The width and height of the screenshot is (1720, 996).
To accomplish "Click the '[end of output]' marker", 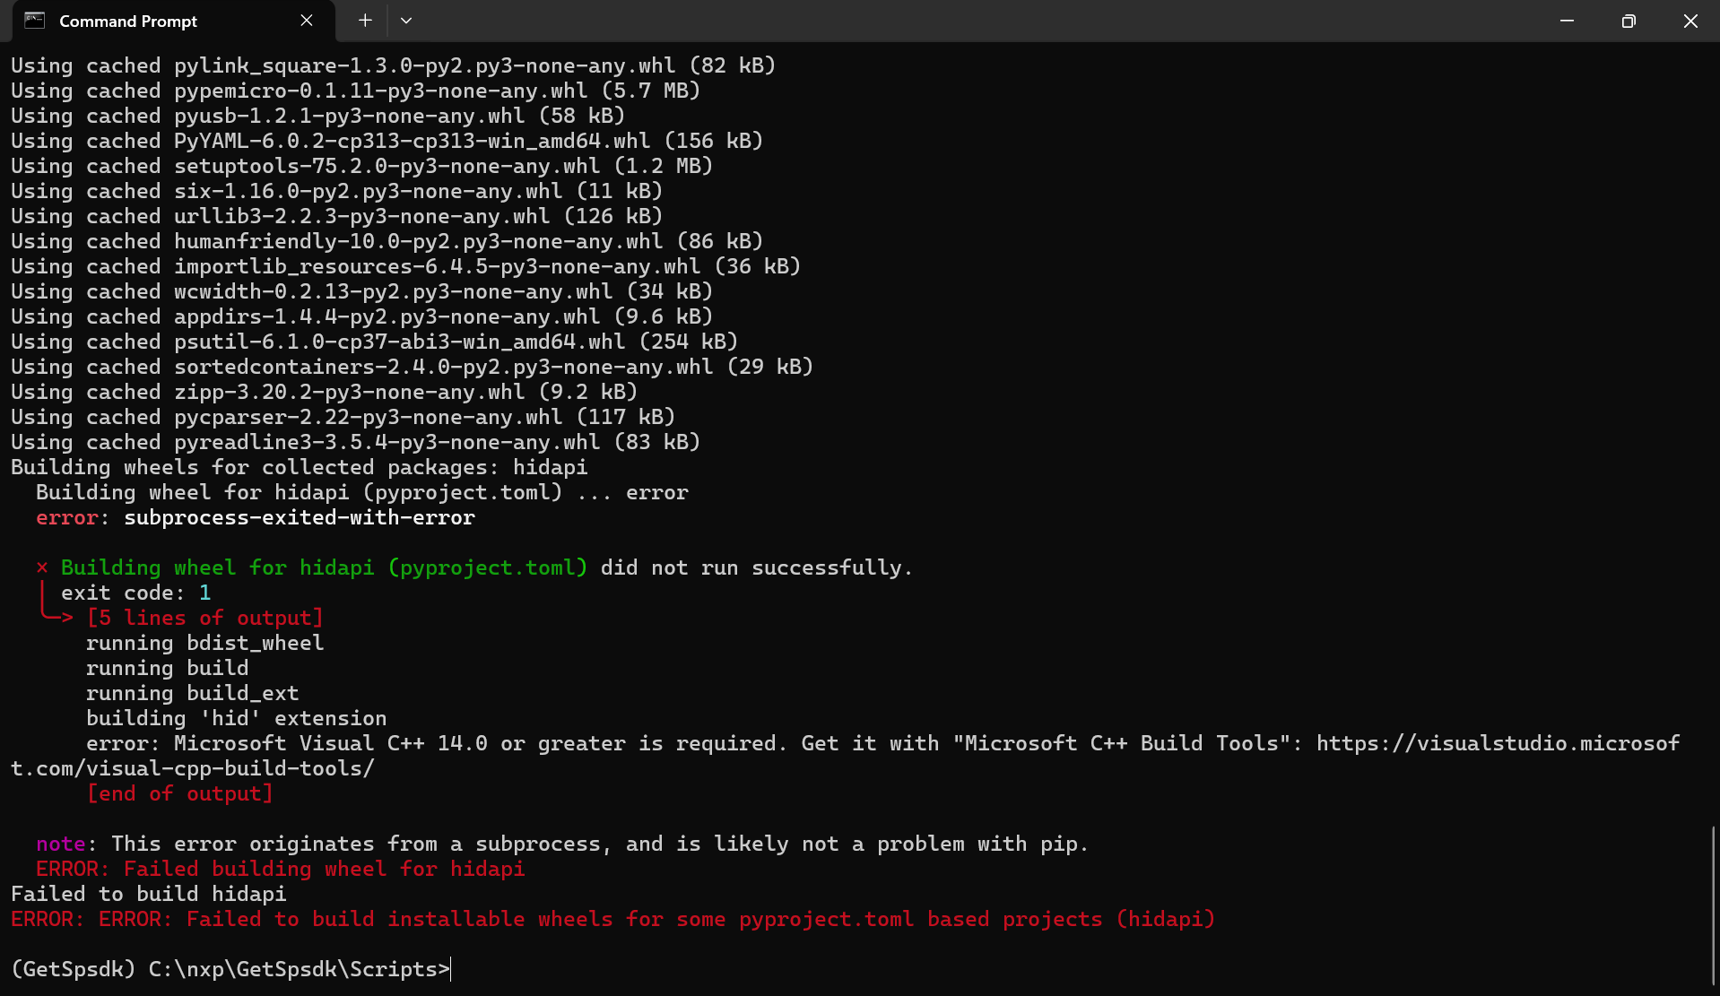I will [x=179, y=793].
